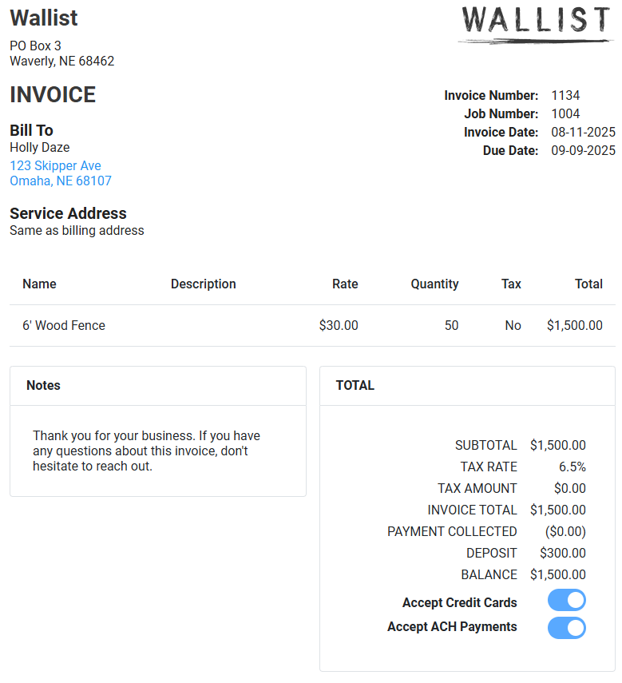Click the Invoice Number label
Viewport: 622px width, 683px height.
click(x=491, y=95)
